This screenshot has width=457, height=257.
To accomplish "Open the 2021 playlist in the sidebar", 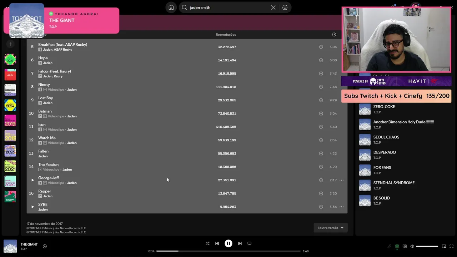I will pyautogui.click(x=10, y=166).
